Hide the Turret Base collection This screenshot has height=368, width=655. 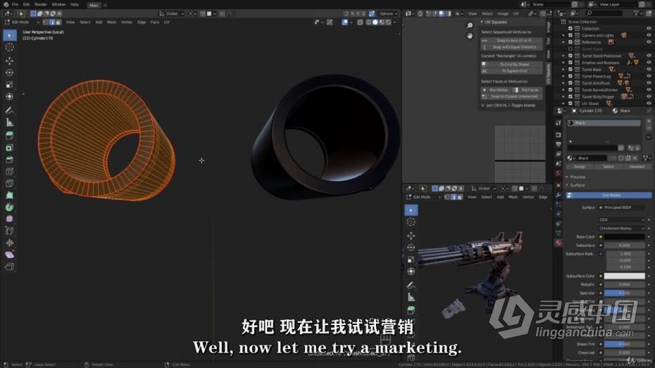pos(649,69)
